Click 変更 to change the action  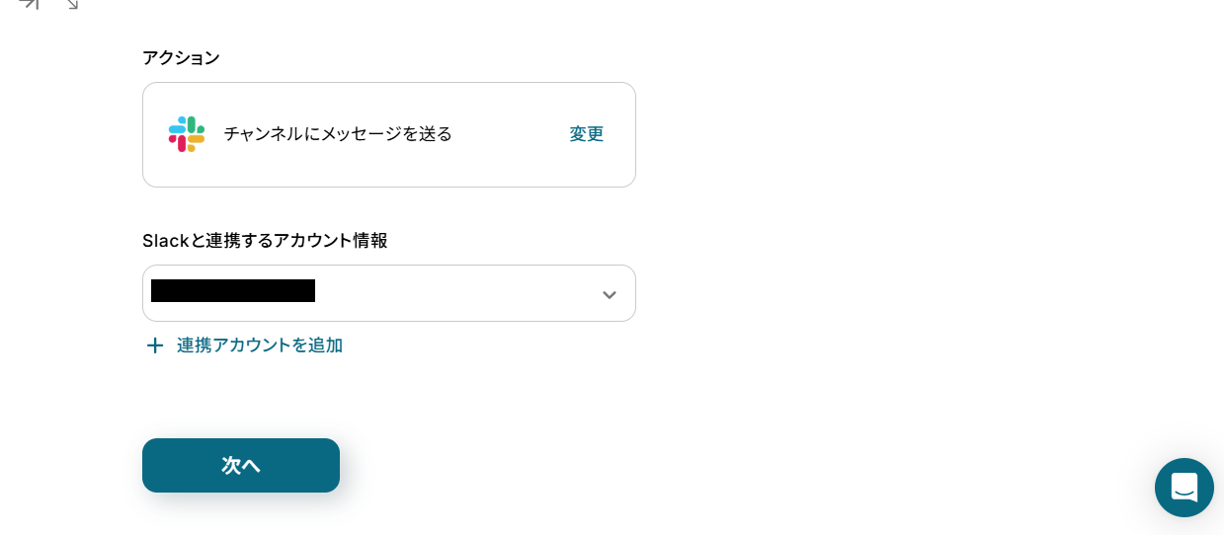(586, 134)
